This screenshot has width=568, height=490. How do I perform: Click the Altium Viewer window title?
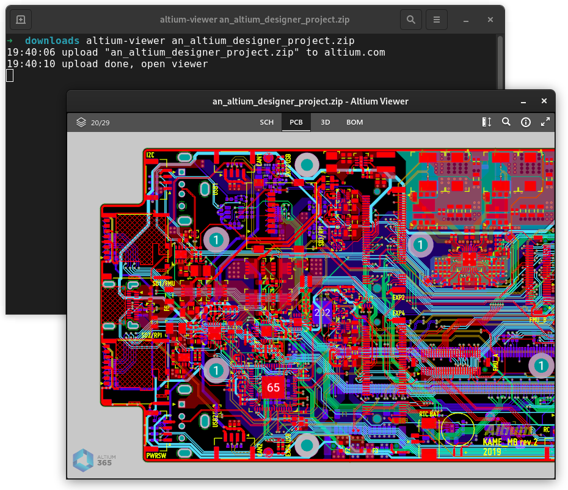pos(310,101)
